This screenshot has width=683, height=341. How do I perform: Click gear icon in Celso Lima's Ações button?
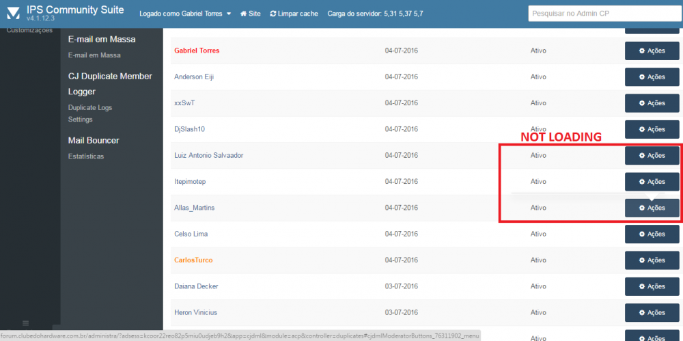coord(642,234)
